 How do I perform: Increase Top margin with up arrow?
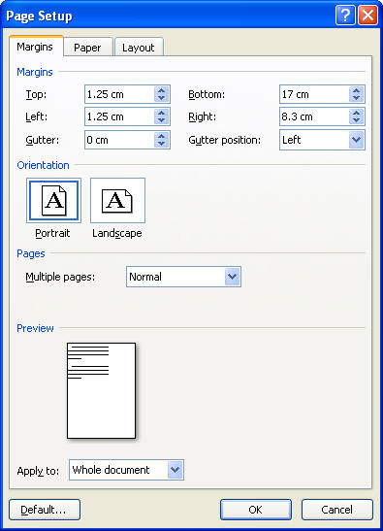coord(161,90)
